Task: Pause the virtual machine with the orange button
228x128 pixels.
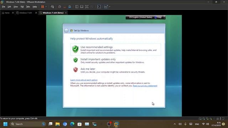Action: tap(42, 7)
